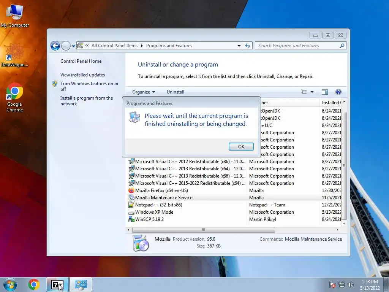
Task: Click OK in the Programs and Features dialog
Action: click(241, 146)
